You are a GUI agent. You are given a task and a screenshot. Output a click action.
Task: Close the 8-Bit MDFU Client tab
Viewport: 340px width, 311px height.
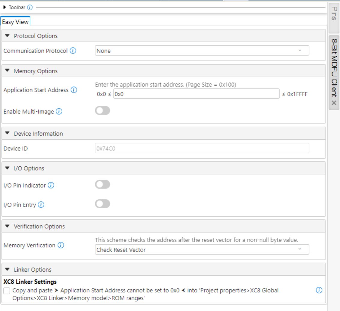(334, 103)
